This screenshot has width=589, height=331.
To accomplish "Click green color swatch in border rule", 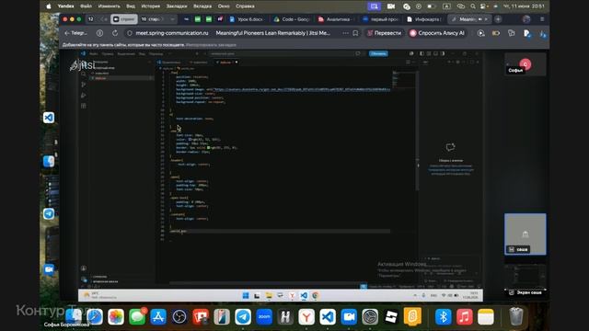I will coord(209,147).
